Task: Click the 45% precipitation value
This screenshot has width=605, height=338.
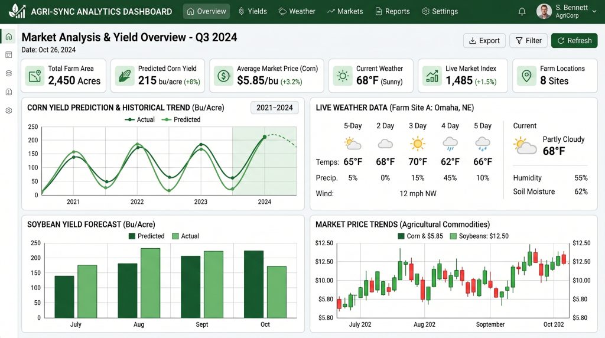Action: pos(450,178)
